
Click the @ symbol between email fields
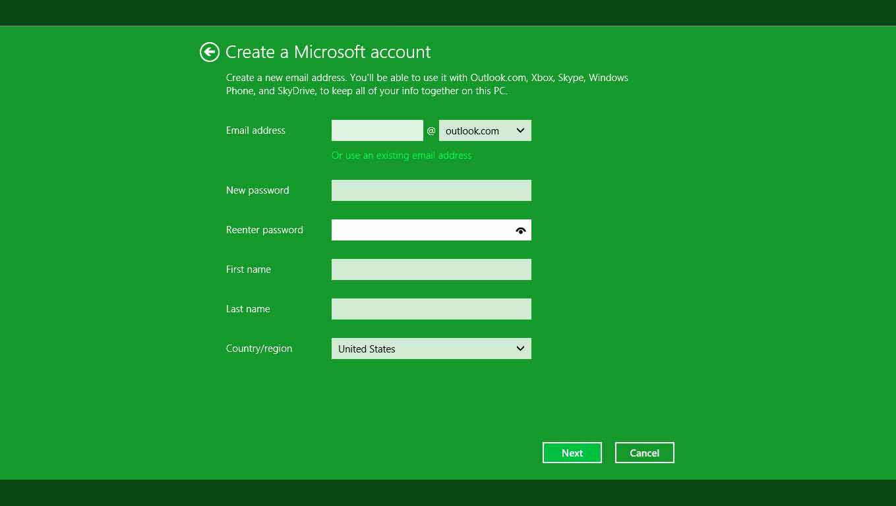click(x=431, y=131)
